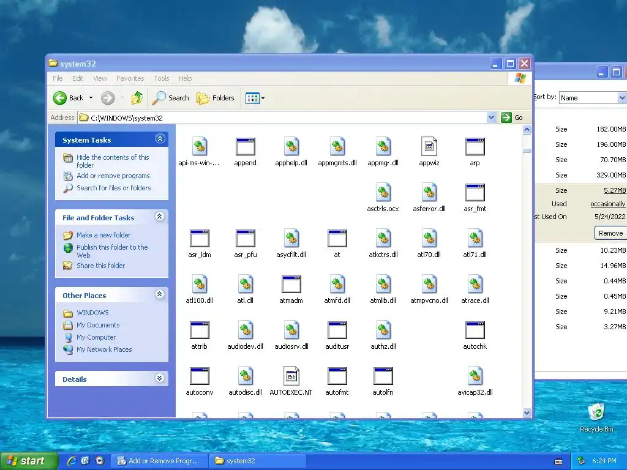The width and height of the screenshot is (627, 470).
Task: Select the at program icon
Action: tap(337, 243)
